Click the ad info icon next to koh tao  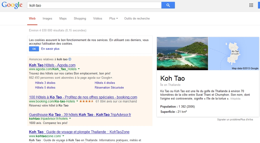(70, 59)
